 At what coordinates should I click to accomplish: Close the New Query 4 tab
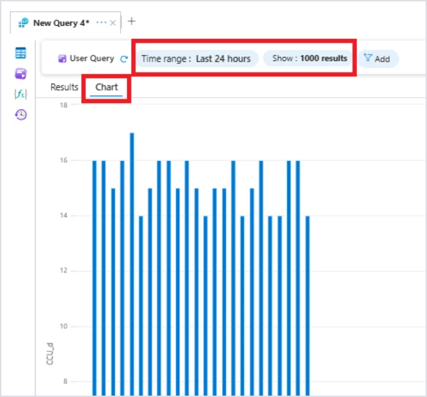113,23
